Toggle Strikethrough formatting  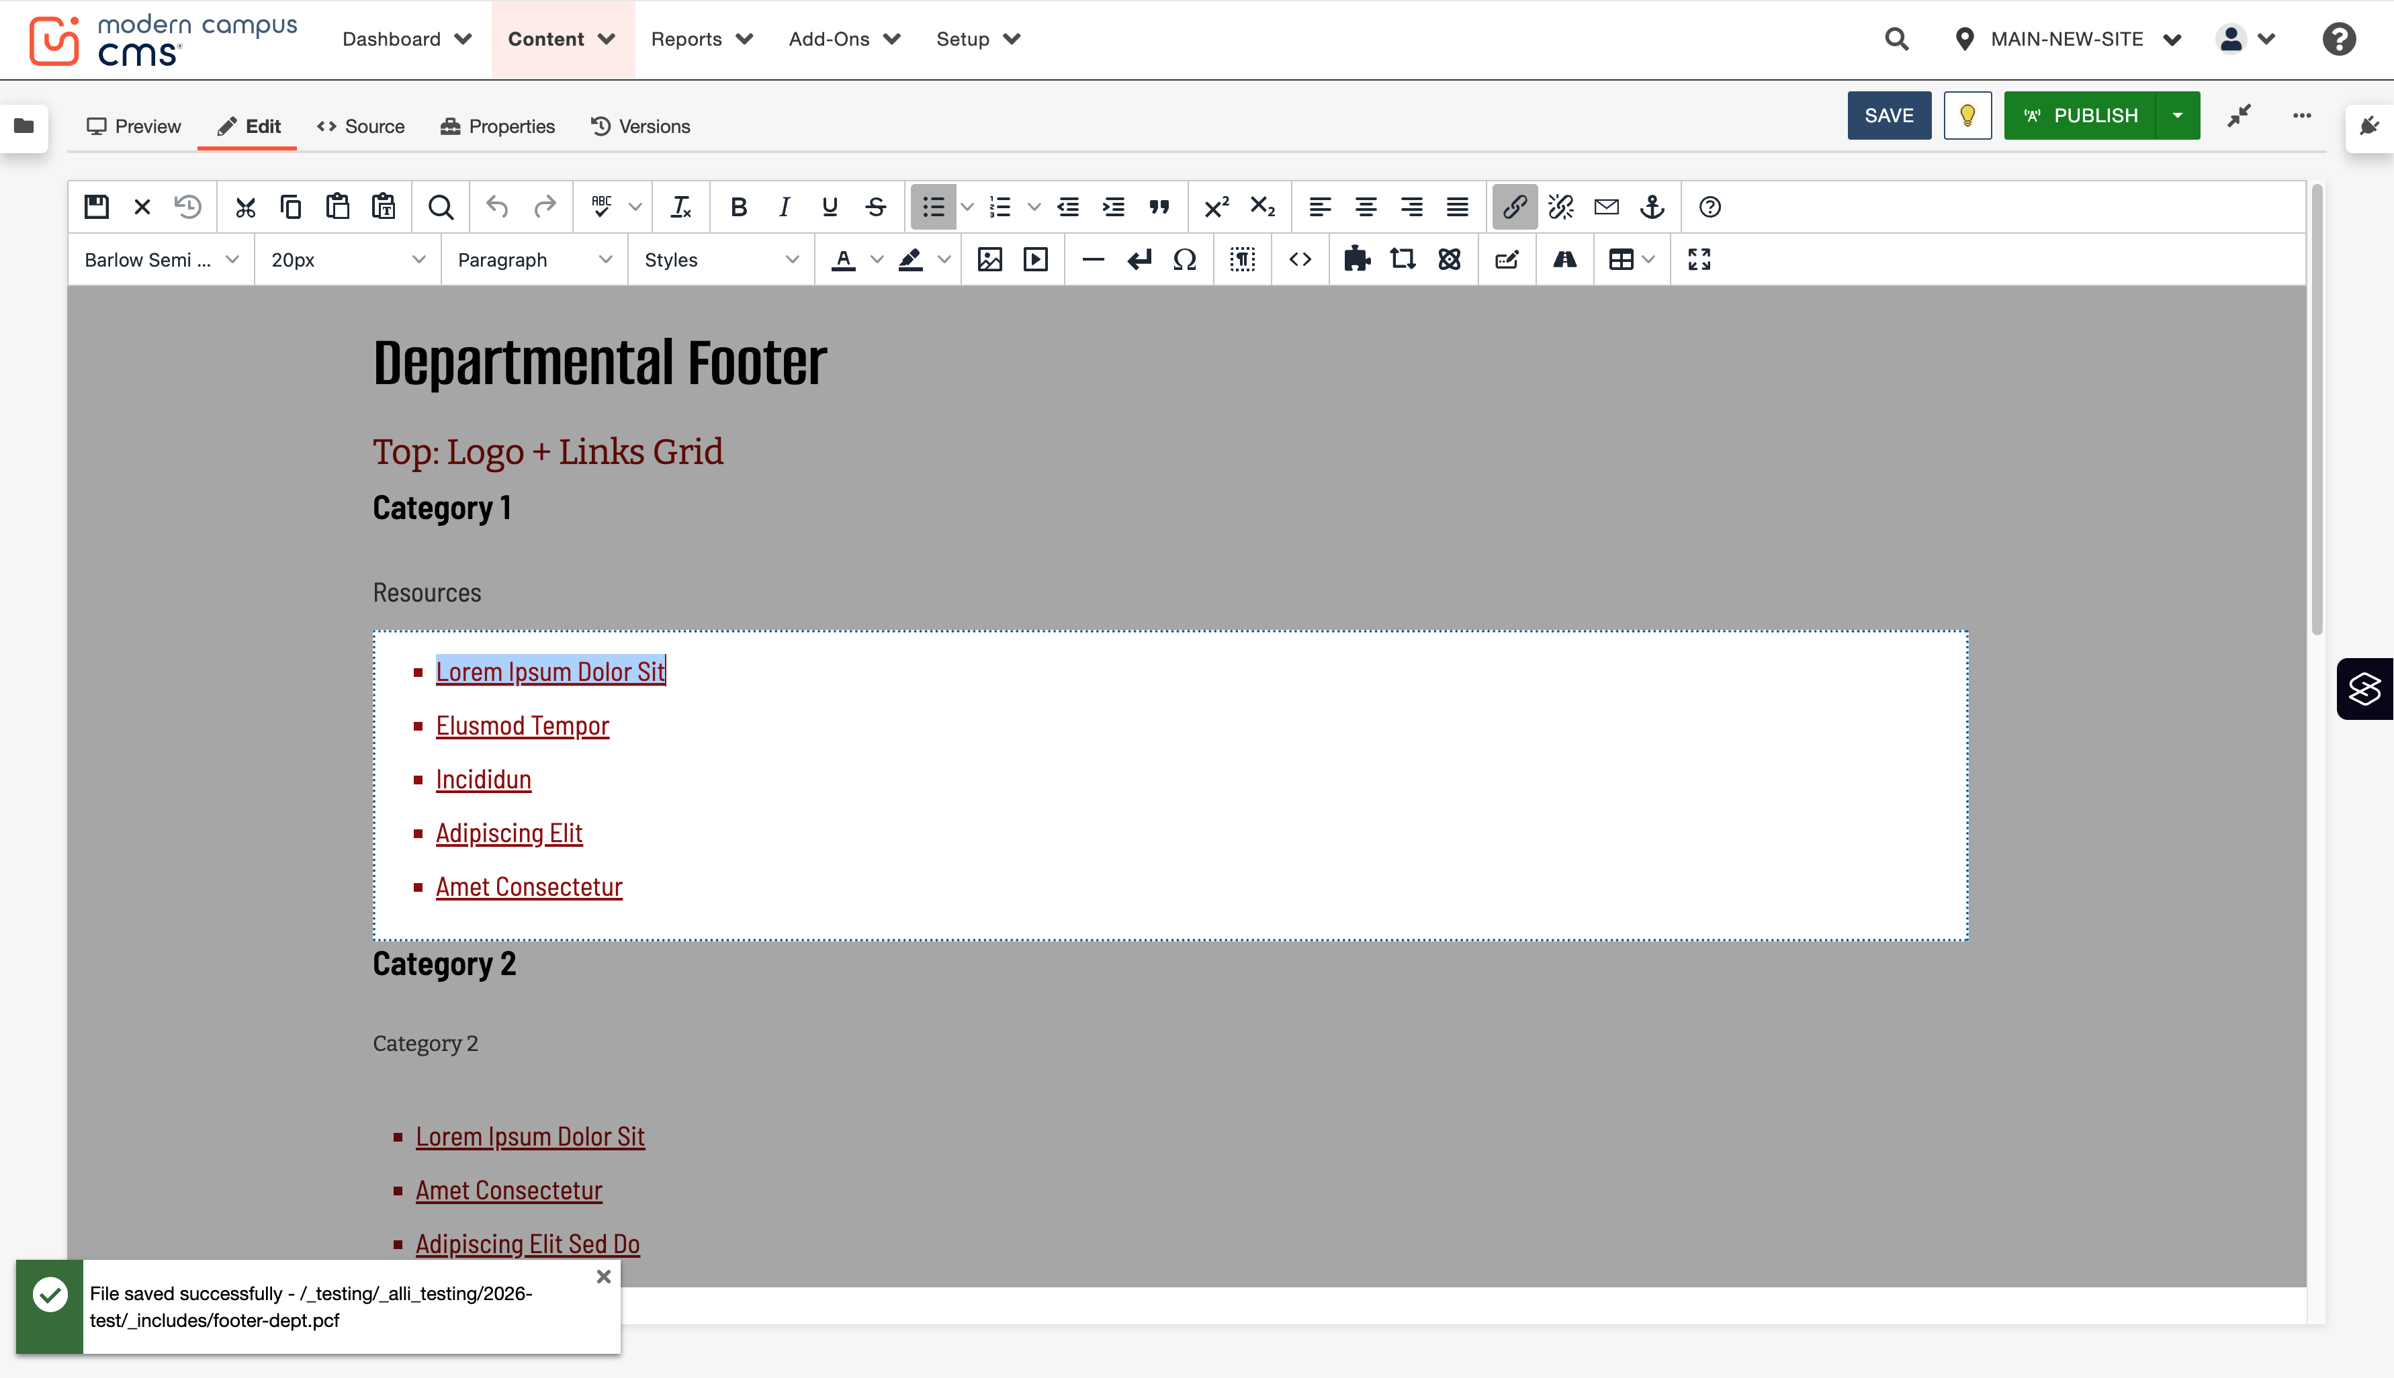click(x=876, y=206)
